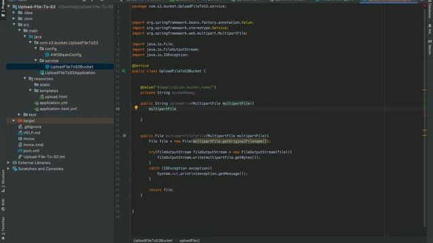433x243 pixels.
Task: Expand the External Libraries arrow
Action: point(9,163)
